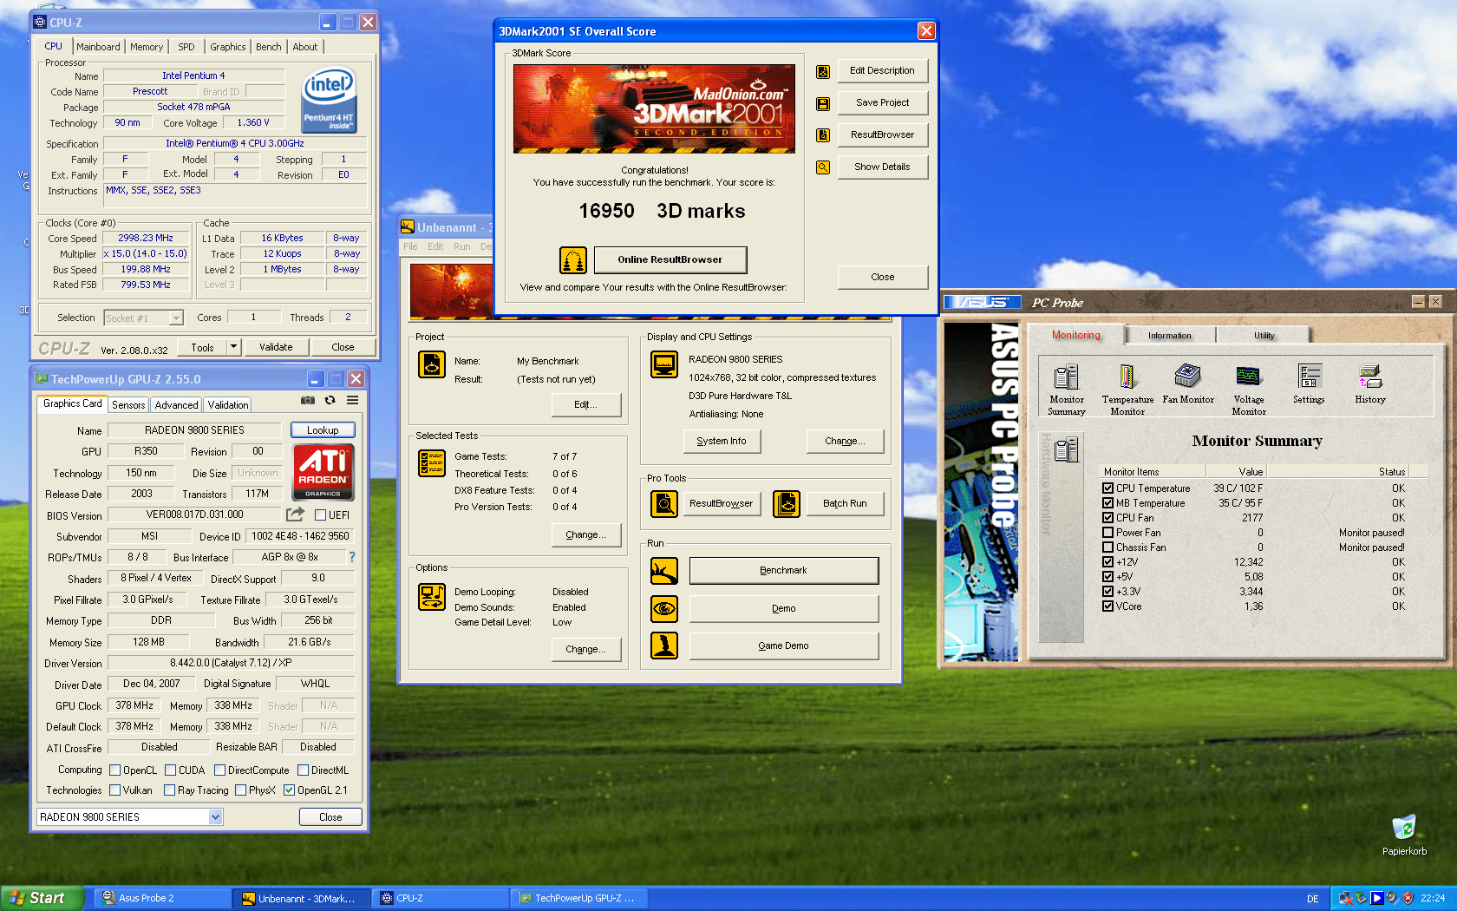Open the Socket #1 selection dropdown
Viewport: 1457px width, 911px height.
click(176, 318)
